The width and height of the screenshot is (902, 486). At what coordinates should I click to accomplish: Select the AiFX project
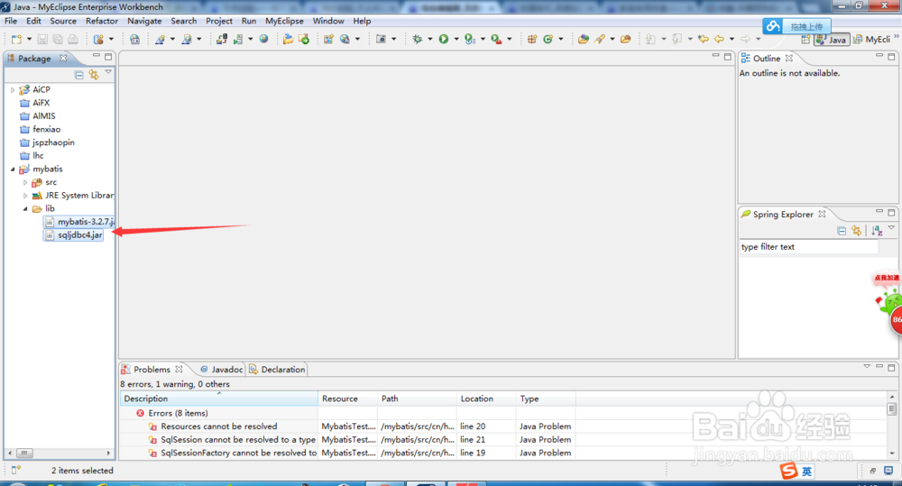point(41,103)
